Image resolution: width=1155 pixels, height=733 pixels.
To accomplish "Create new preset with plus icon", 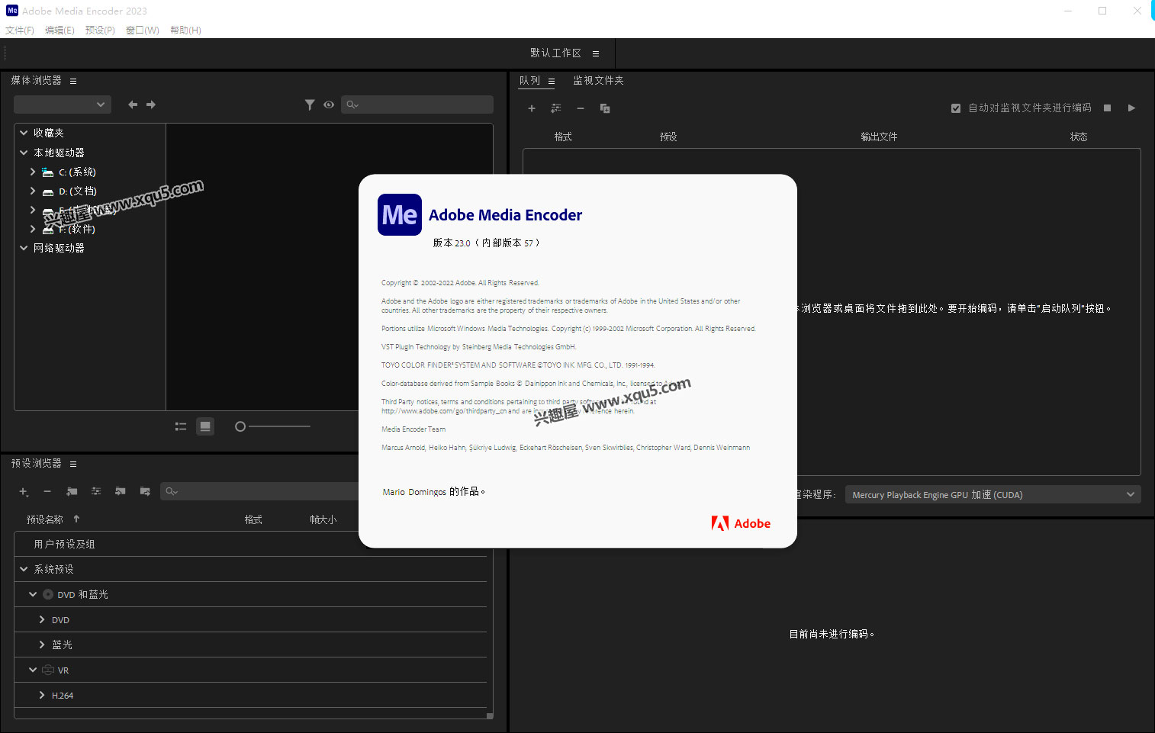I will tap(24, 492).
